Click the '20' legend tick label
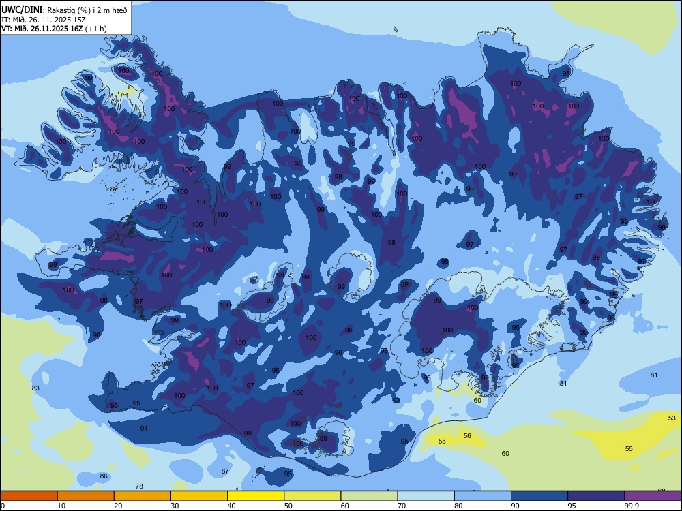The width and height of the screenshot is (682, 511). coord(118,506)
